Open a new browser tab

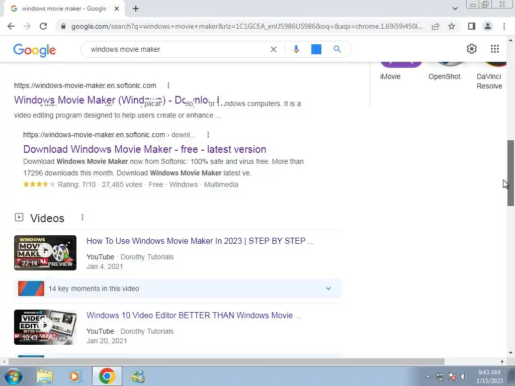(136, 9)
